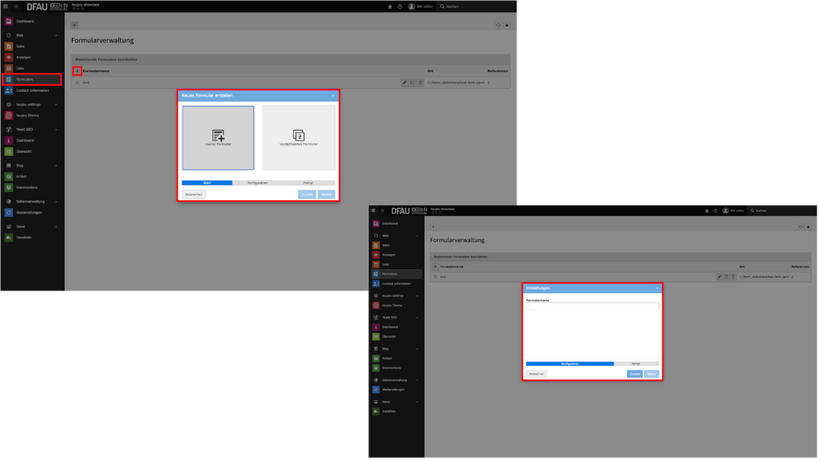Select the Vordefiniertes Formular tile
This screenshot has height=461, width=820.
pos(299,138)
